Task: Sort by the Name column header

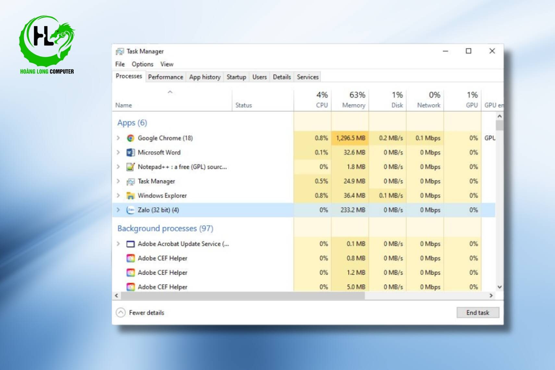Action: [172, 100]
